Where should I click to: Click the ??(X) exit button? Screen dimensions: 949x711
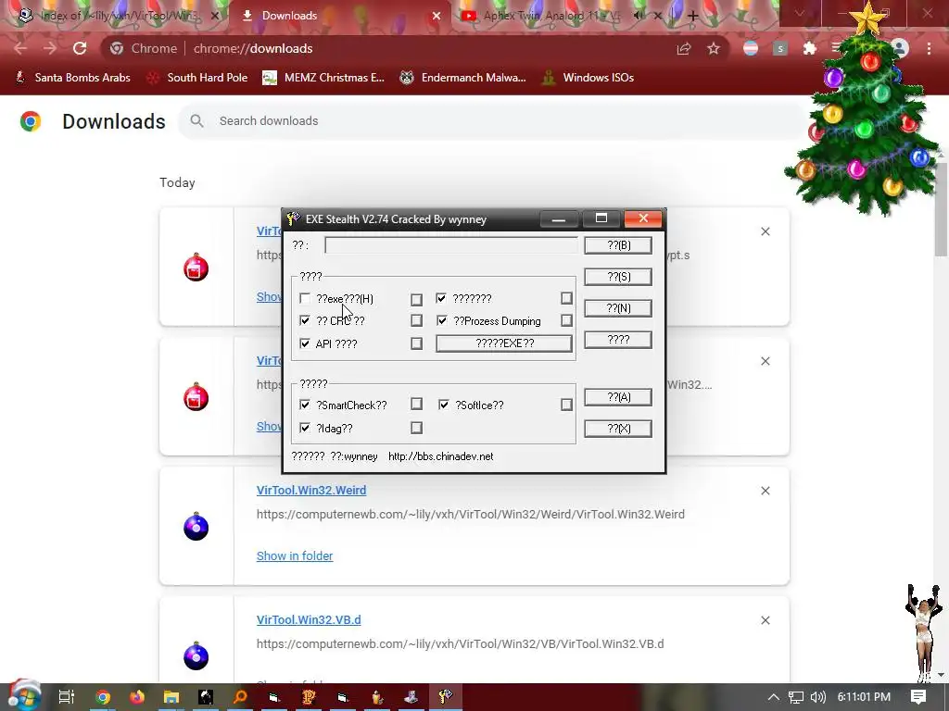click(618, 429)
